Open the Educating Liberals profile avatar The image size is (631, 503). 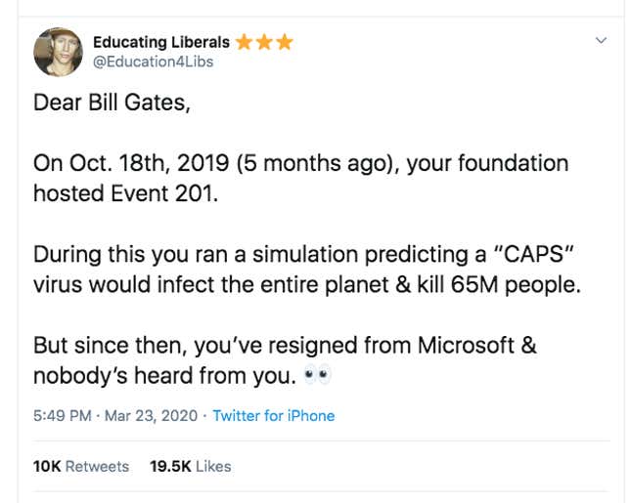click(x=58, y=52)
